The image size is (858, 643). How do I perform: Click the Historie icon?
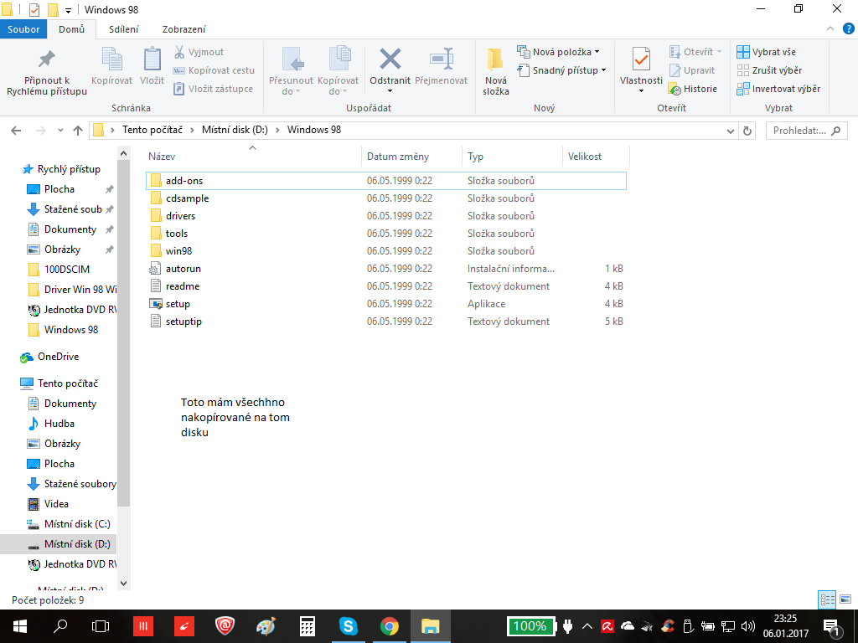(675, 89)
